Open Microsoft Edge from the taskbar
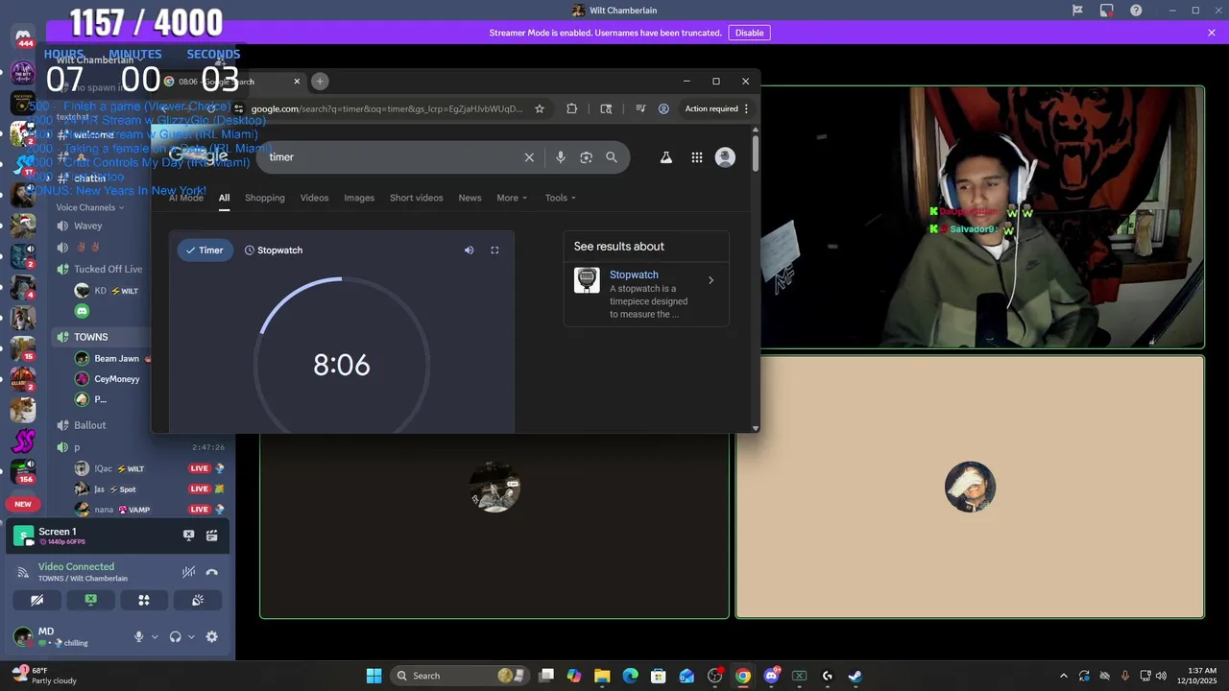This screenshot has height=691, width=1229. (x=630, y=676)
